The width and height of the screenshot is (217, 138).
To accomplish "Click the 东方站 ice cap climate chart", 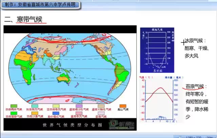I will coord(157,50).
